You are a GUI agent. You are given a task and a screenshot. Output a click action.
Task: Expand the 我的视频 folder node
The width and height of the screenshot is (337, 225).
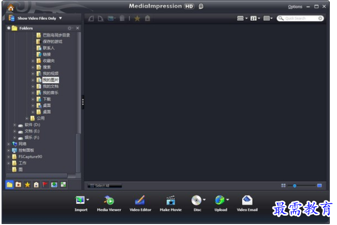click(x=33, y=74)
